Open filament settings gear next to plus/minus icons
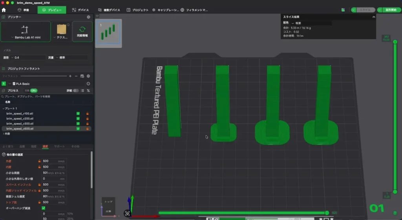The image size is (402, 220). click(88, 76)
